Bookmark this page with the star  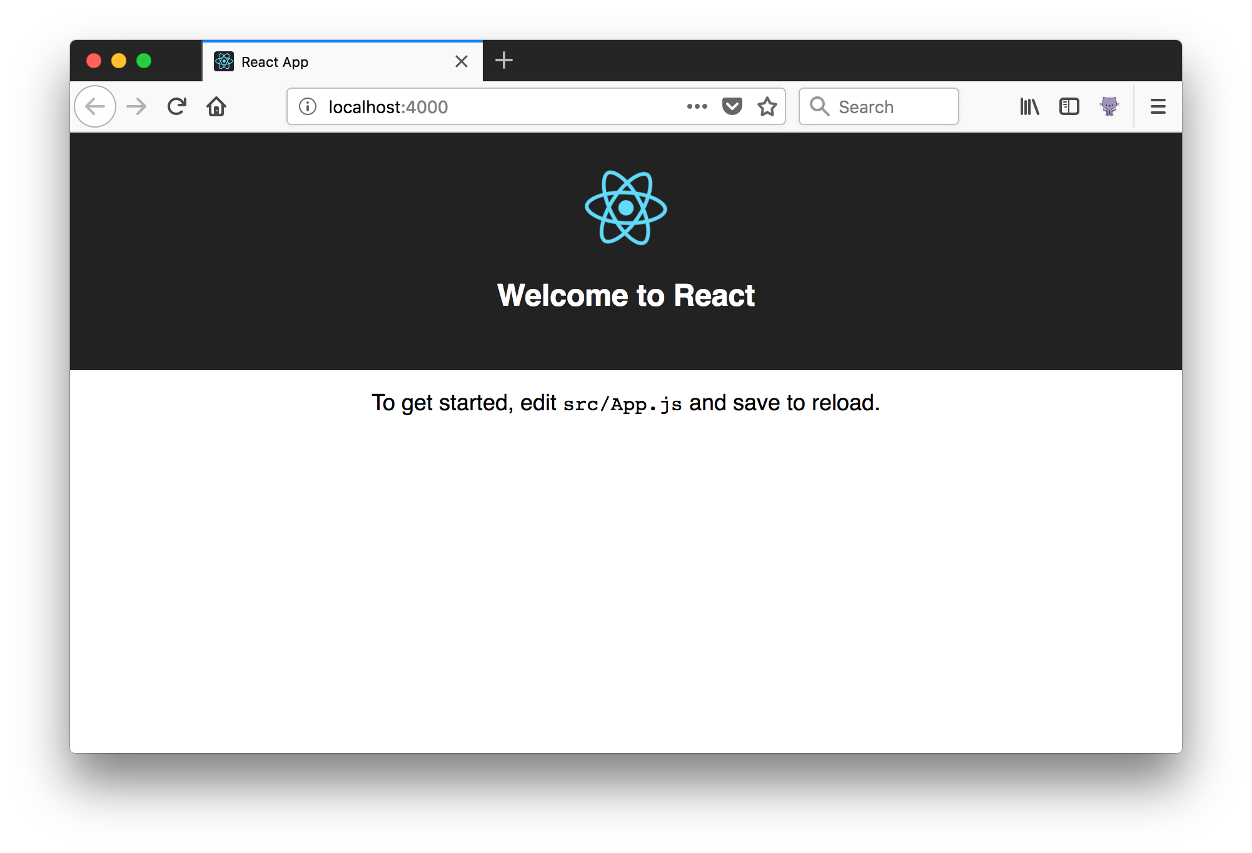point(767,106)
